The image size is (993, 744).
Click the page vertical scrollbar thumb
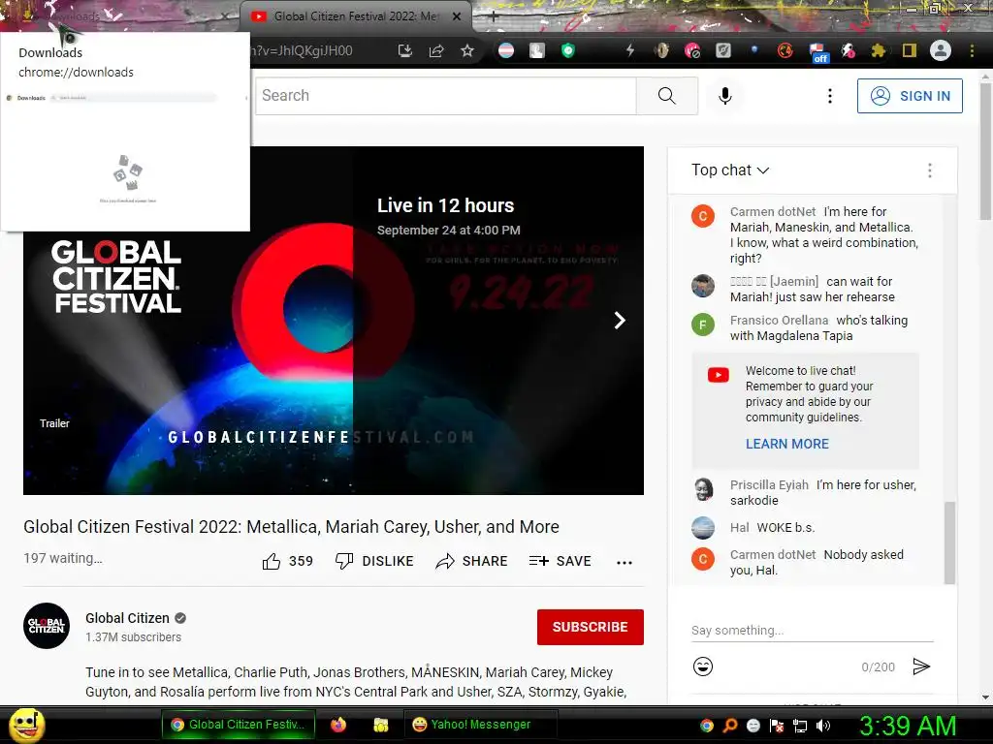click(x=986, y=152)
